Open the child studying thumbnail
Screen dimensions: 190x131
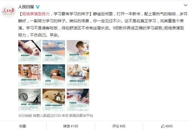78,51
